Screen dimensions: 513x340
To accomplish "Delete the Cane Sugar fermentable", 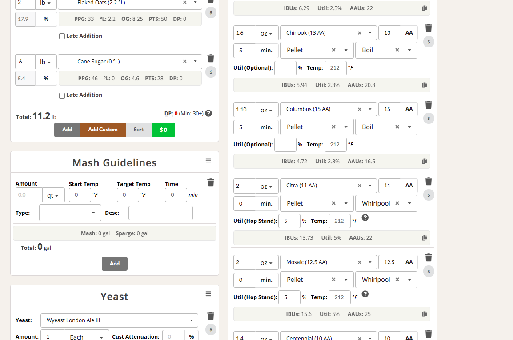I will (211, 58).
